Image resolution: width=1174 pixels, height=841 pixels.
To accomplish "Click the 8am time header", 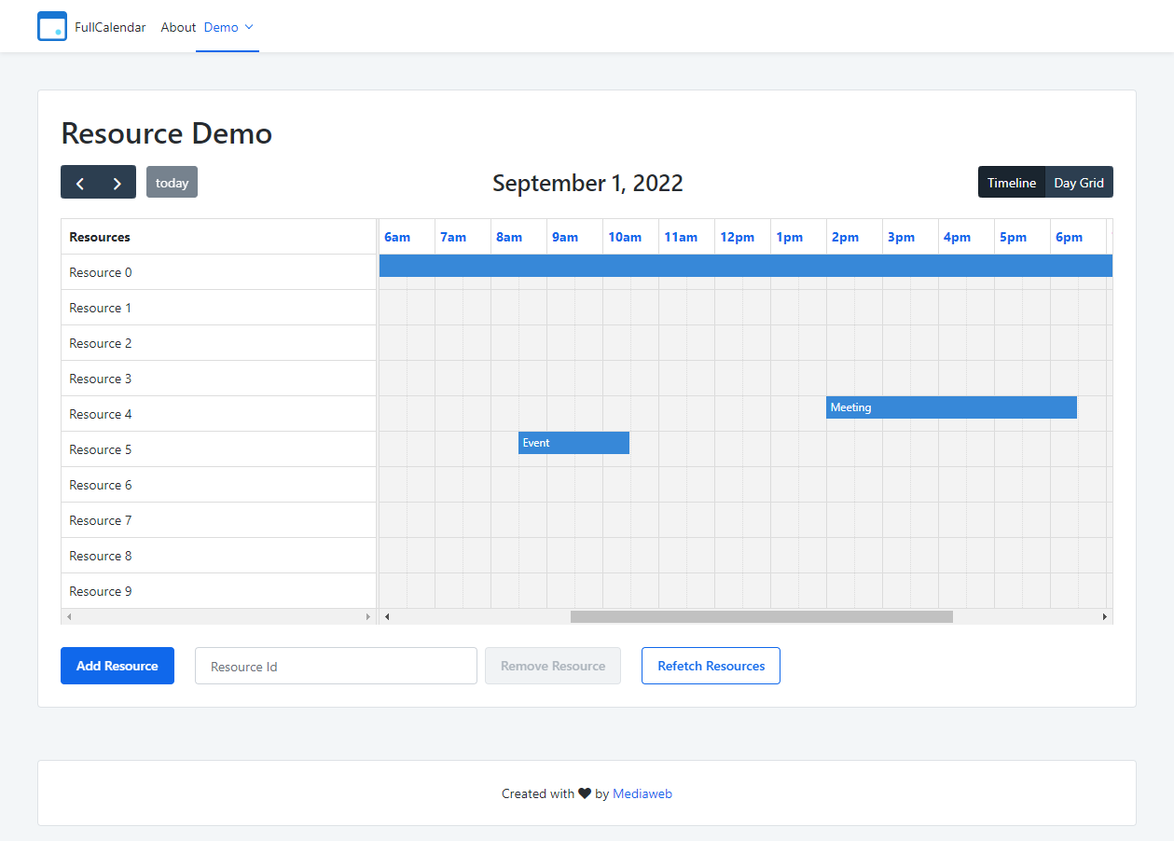I will click(509, 237).
